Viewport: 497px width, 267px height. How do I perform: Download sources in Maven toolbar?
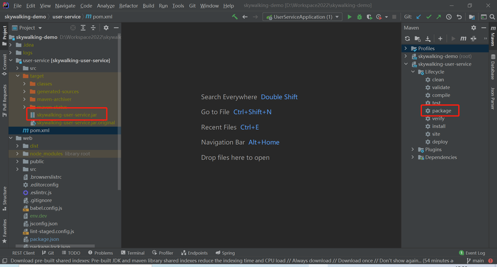[x=427, y=39]
